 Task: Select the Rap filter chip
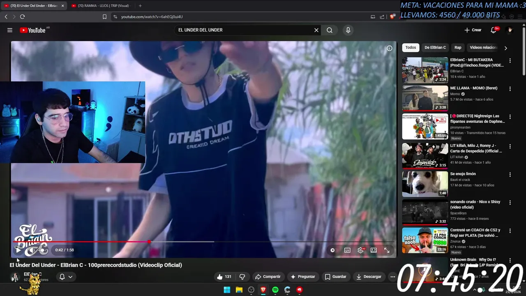pos(458,48)
